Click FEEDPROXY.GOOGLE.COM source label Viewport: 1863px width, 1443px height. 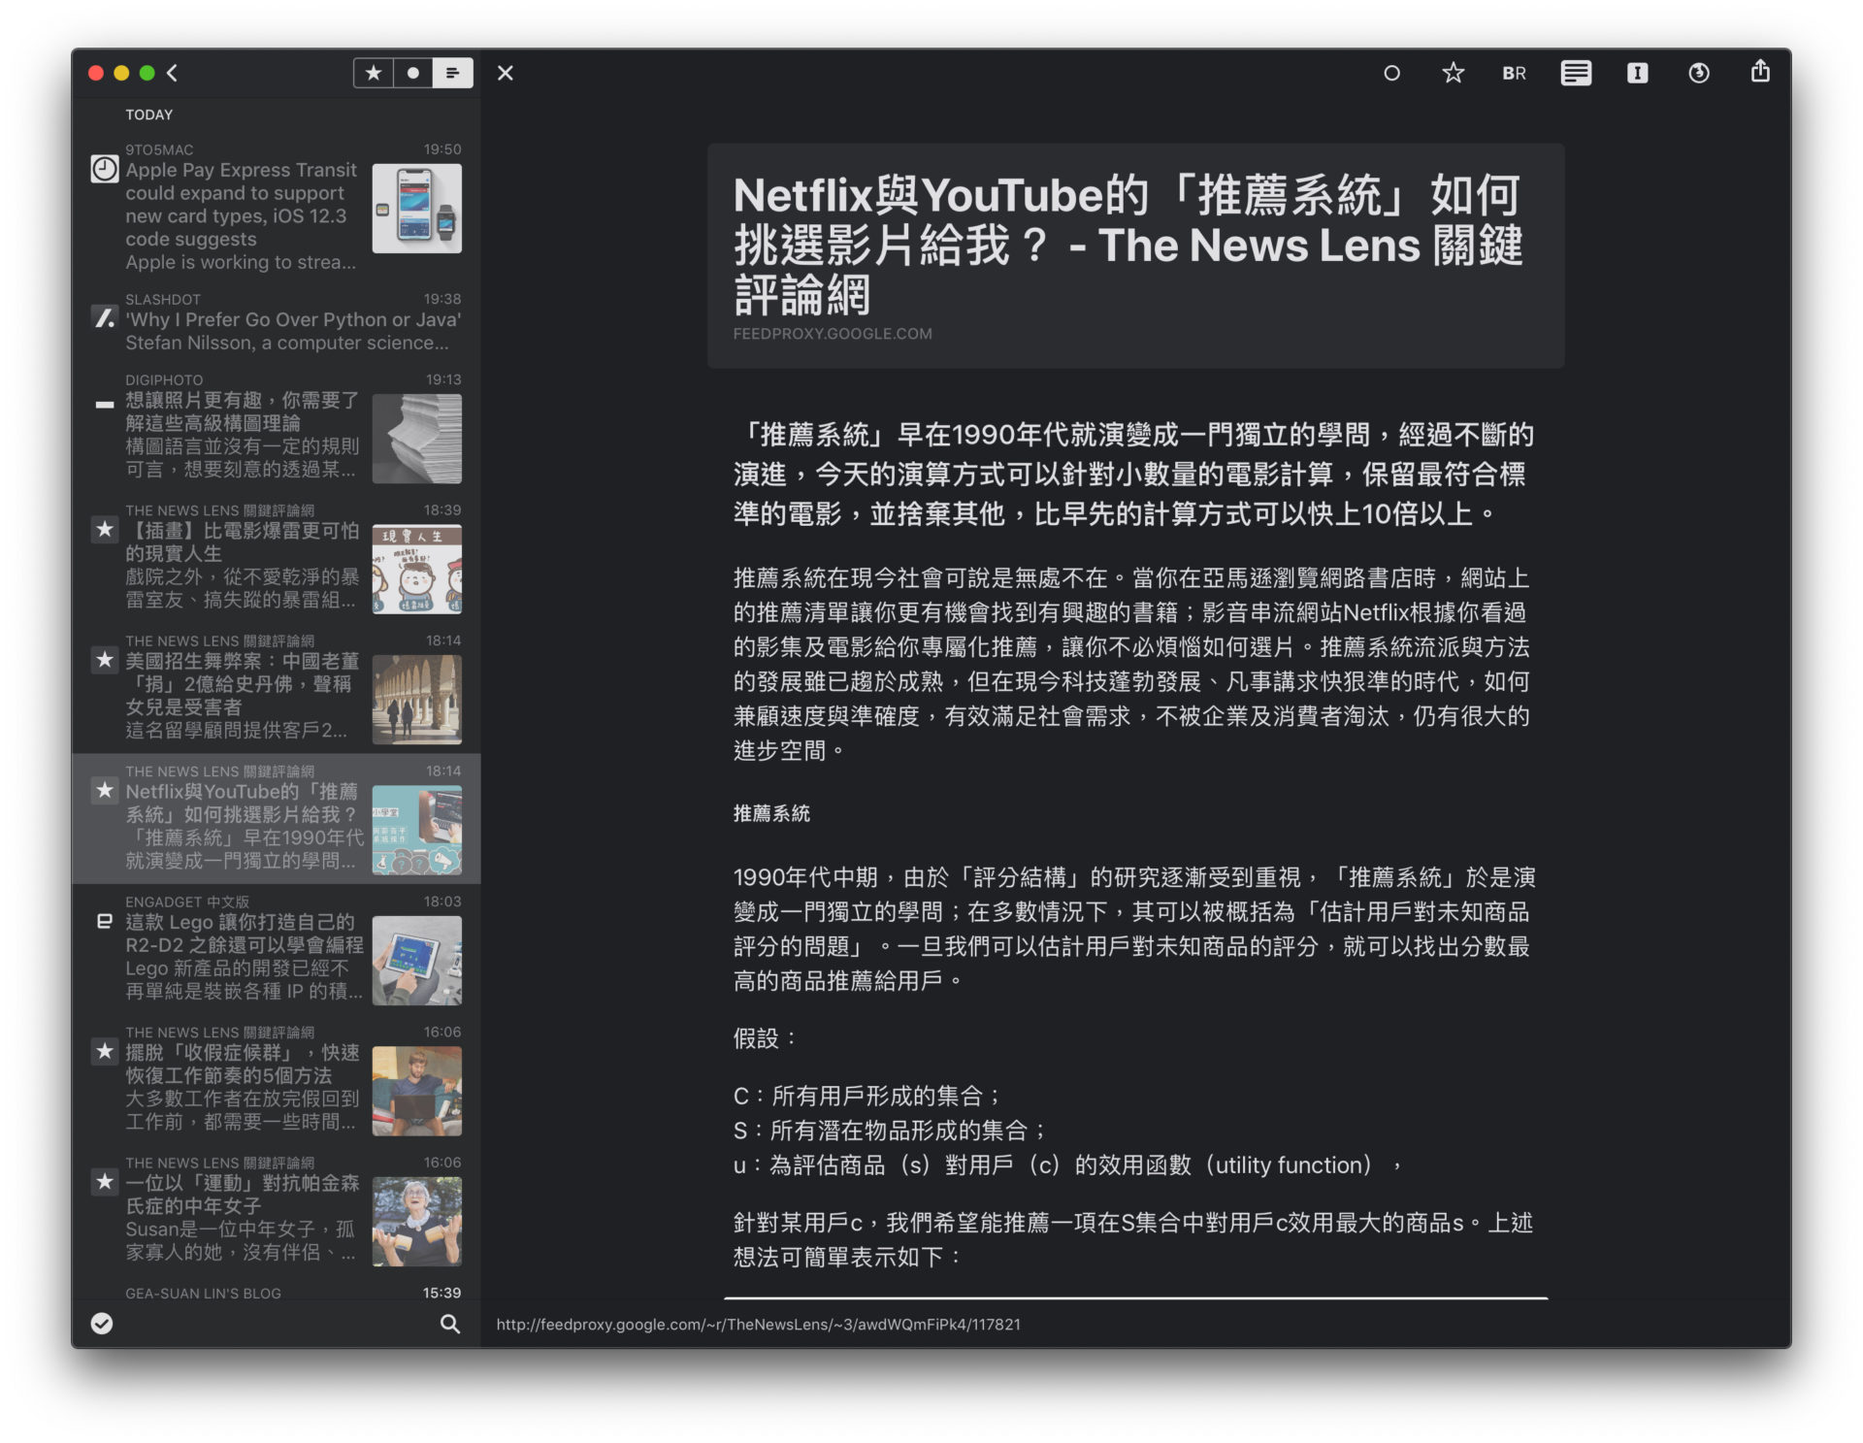tap(833, 334)
